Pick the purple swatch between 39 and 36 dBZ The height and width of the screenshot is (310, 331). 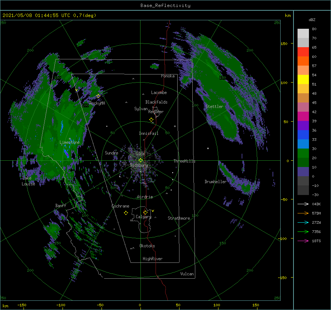303,126
